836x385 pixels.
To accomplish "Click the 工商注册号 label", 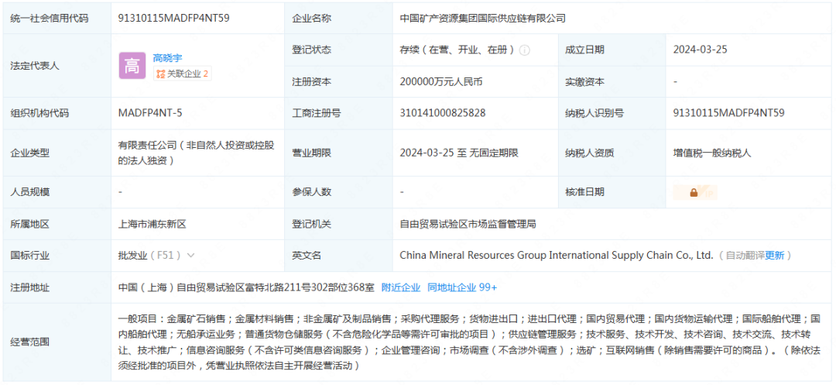I will 317,113.
